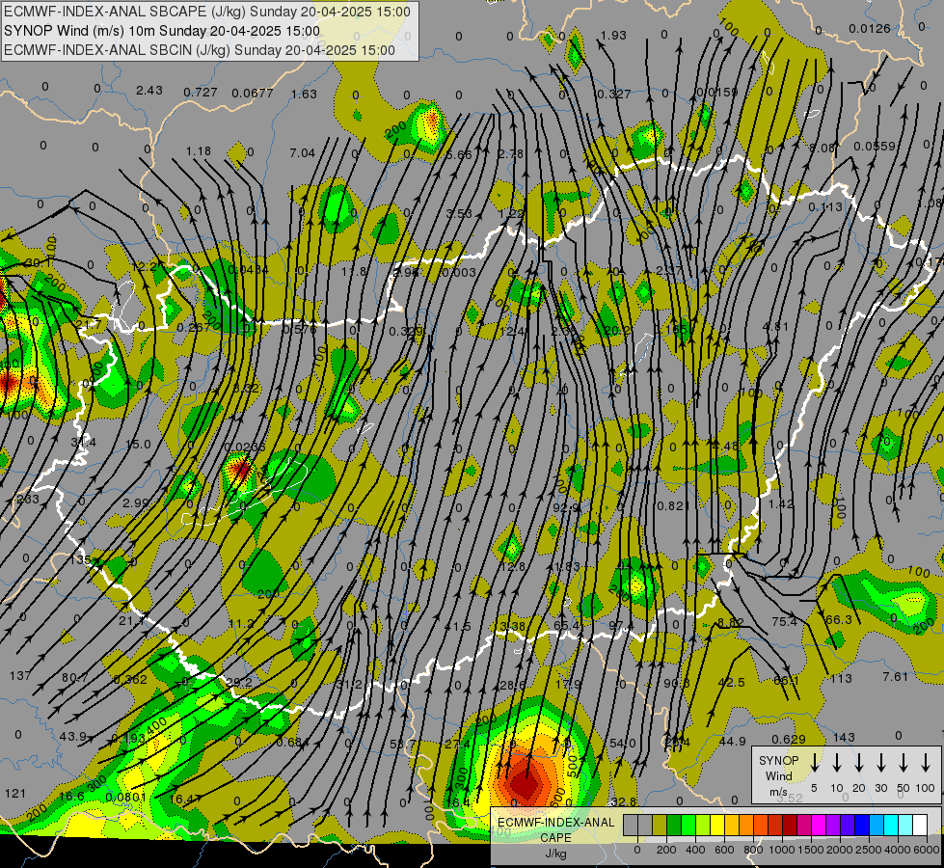Image resolution: width=944 pixels, height=868 pixels.
Task: Select the olive swatch in CAPE legend
Action: click(660, 826)
